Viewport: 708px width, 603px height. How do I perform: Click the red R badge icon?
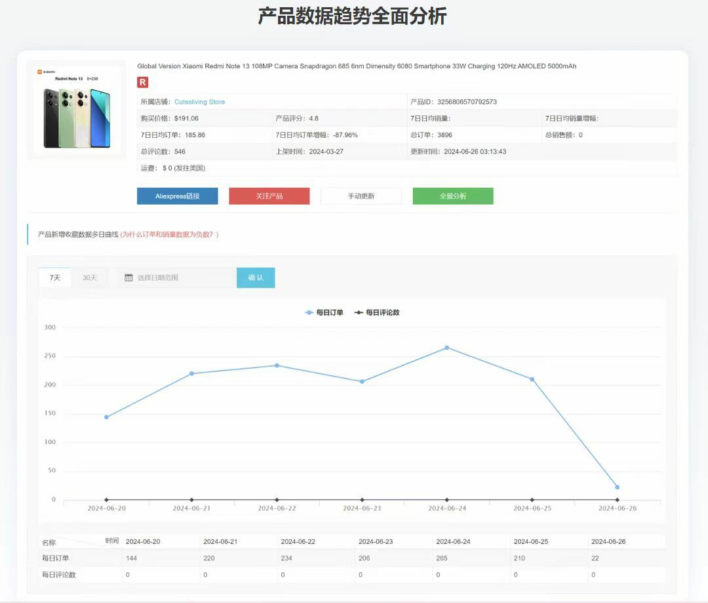pyautogui.click(x=142, y=82)
